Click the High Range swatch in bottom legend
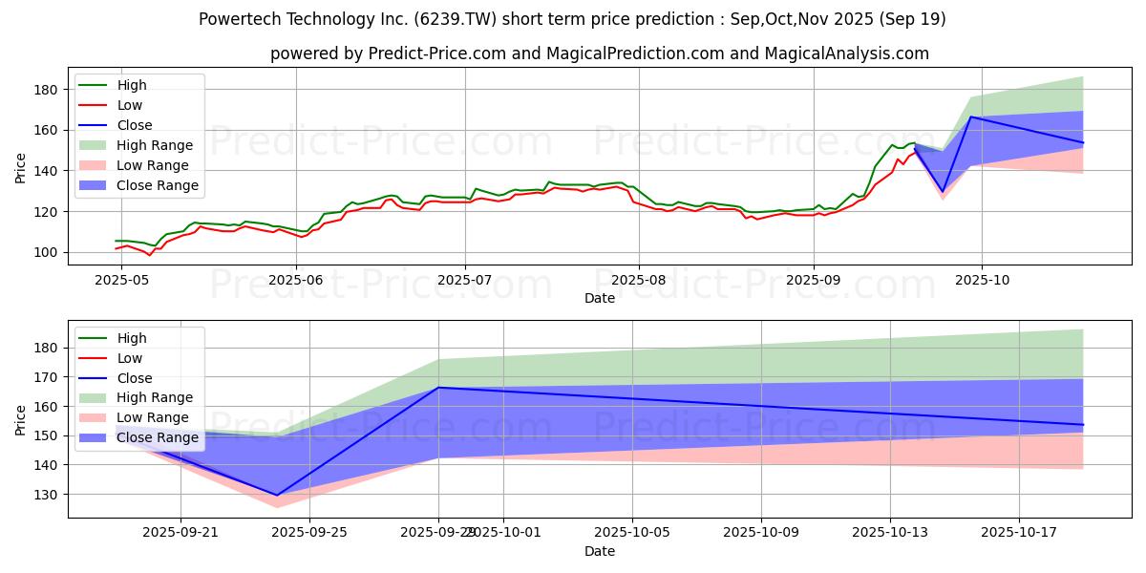 (x=95, y=397)
